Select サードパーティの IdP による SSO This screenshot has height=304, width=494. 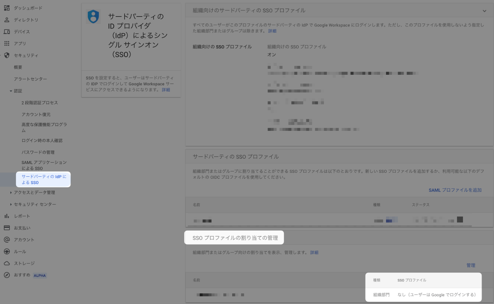(43, 180)
